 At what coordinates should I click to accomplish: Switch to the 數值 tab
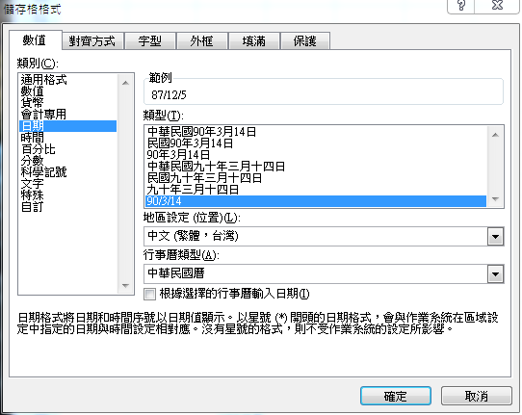[36, 40]
